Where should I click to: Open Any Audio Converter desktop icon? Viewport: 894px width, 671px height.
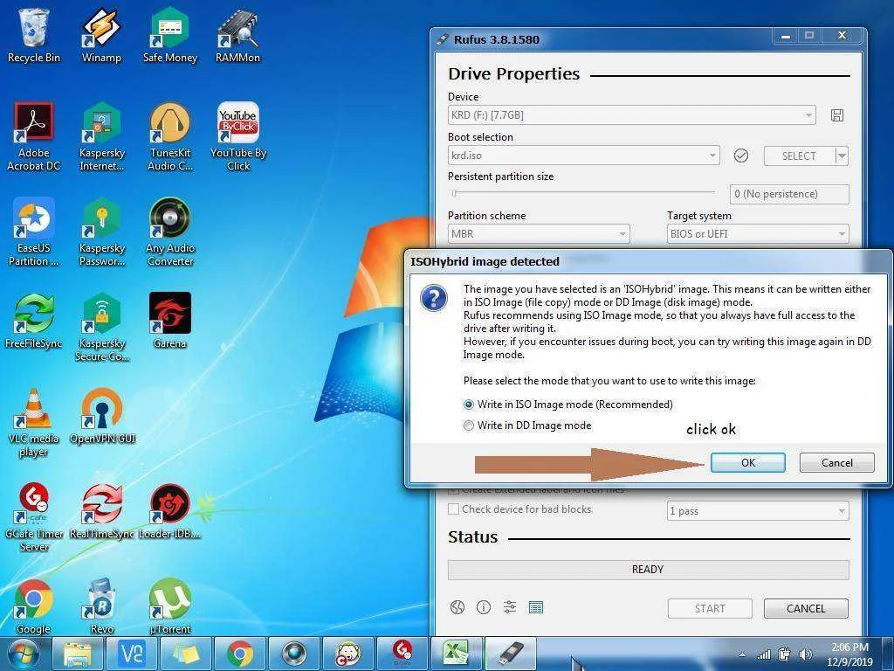[x=170, y=232]
